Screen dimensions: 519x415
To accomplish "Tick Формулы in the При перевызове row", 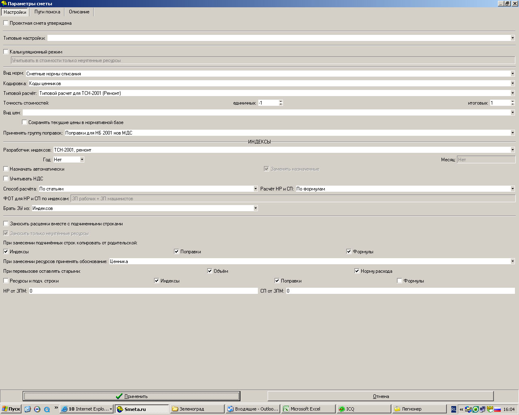I will pos(399,281).
